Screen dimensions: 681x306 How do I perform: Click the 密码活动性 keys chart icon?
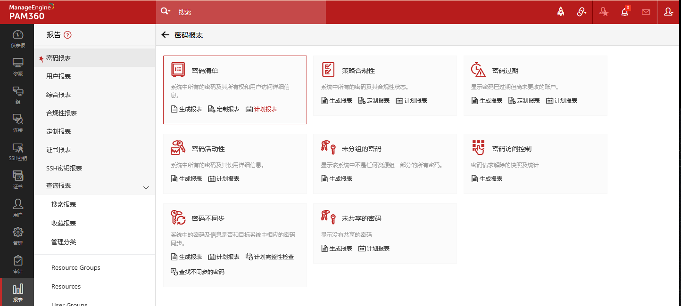tap(178, 147)
